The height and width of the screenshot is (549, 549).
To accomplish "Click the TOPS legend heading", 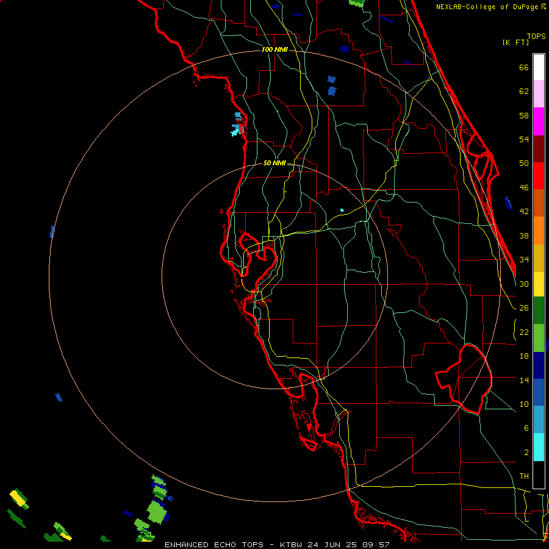I will (536, 37).
